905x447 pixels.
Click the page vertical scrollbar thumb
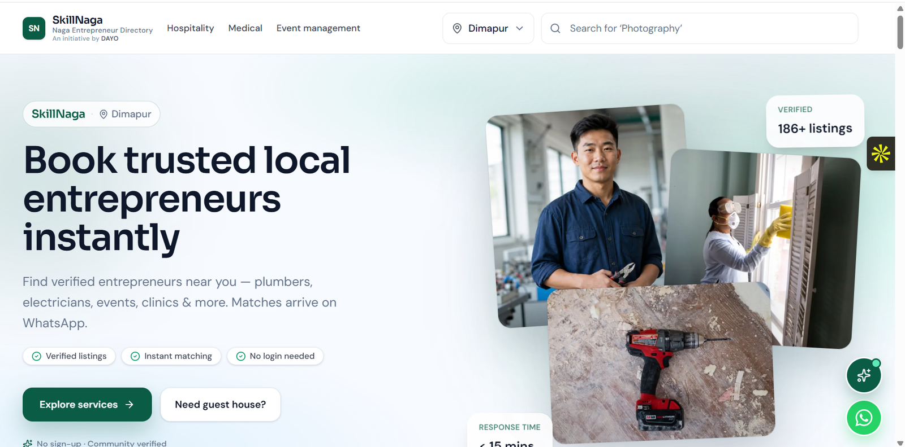tap(900, 32)
